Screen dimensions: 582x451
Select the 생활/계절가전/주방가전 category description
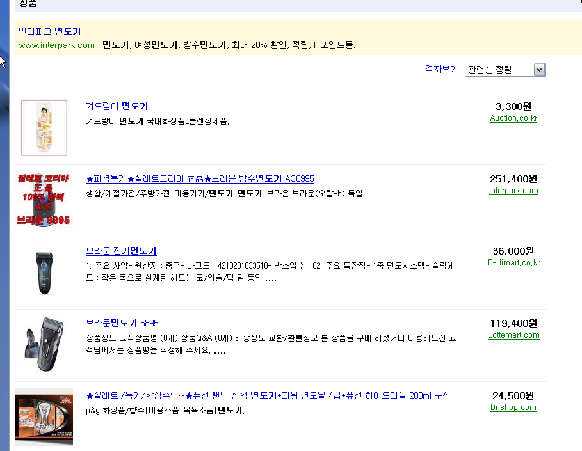tap(225, 194)
